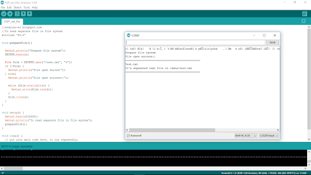Screen dimensions: 311x175
Task: Click 'Prepare file system' in serial output
Action: click(140, 52)
